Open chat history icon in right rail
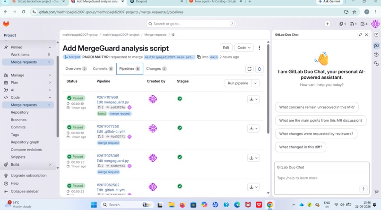This screenshot has height=210, width=381. click(376, 55)
